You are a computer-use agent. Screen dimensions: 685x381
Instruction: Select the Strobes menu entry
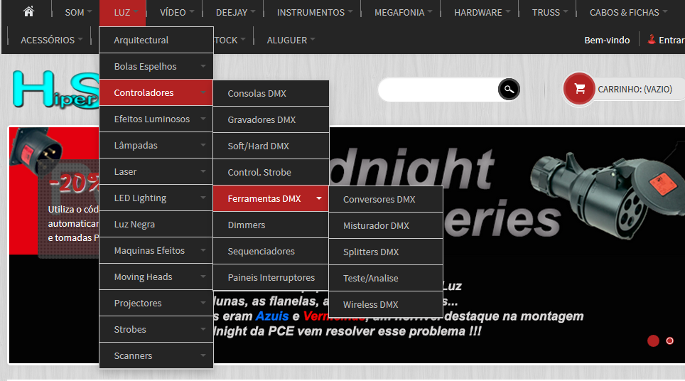tap(156, 329)
